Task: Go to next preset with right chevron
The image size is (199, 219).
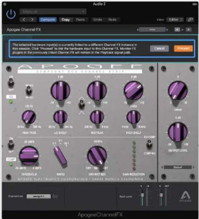Action: coord(32,20)
